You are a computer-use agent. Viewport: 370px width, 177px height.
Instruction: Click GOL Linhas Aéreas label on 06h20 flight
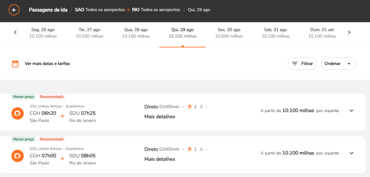coord(46,106)
